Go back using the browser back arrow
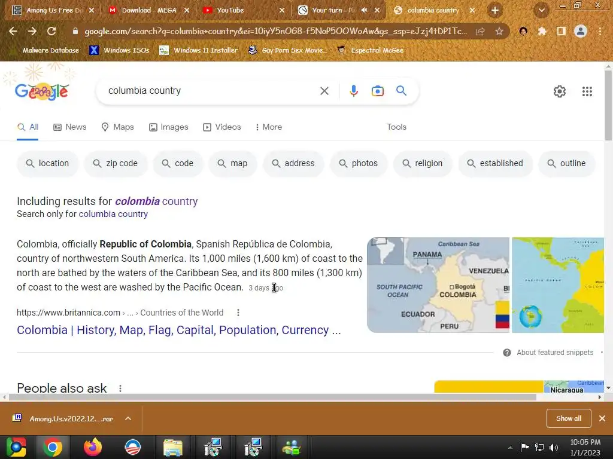 click(13, 31)
